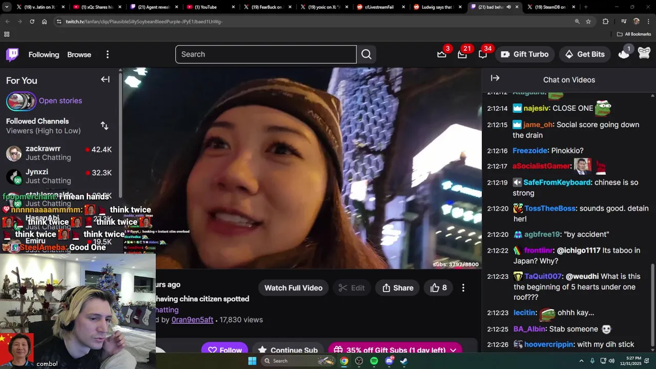Open Discord from the taskbar
The height and width of the screenshot is (369, 656).
(389, 361)
